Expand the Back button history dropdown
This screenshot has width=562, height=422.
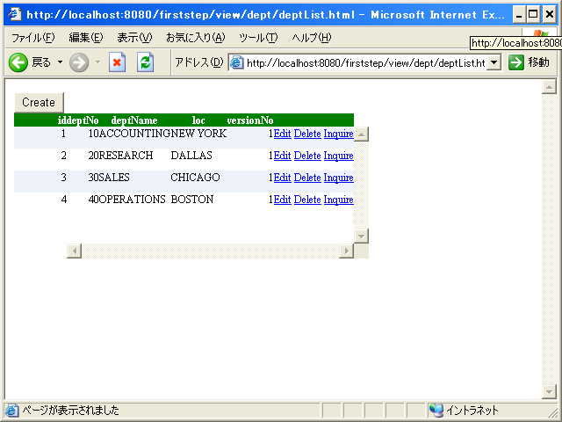(60, 62)
